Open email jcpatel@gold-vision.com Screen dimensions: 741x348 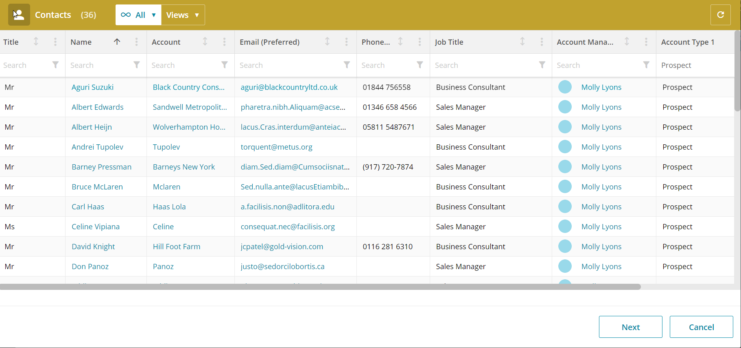(x=282, y=246)
